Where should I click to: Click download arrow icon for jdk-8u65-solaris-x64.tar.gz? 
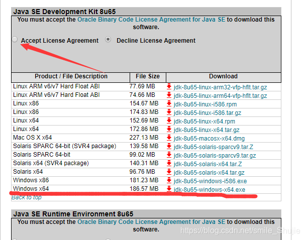point(169,172)
